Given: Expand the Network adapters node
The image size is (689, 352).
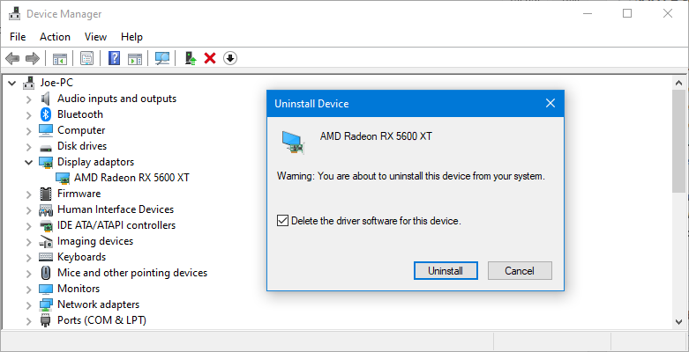Looking at the screenshot, I should [28, 304].
